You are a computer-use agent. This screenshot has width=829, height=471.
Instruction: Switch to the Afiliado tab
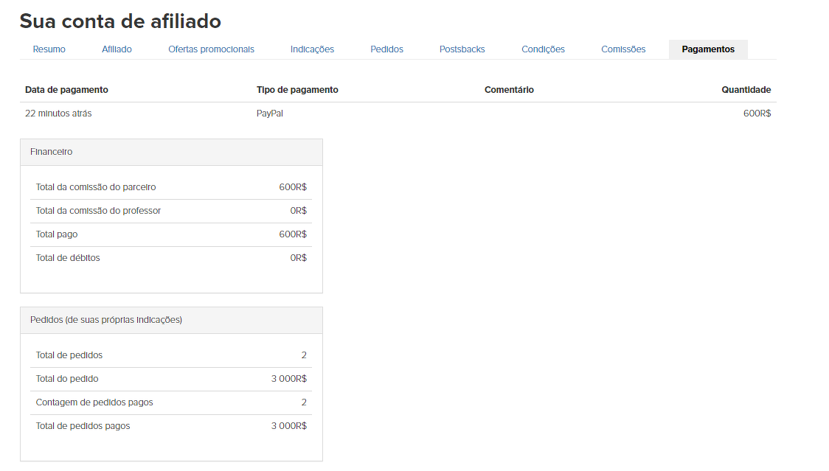click(x=117, y=49)
